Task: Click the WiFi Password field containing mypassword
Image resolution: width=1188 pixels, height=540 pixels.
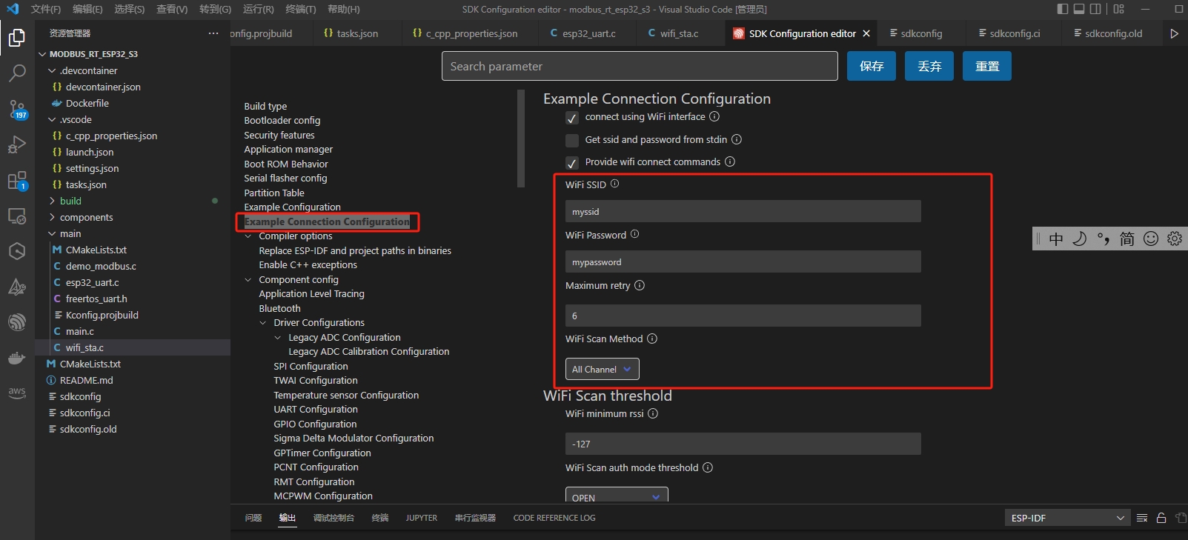Action: click(x=743, y=261)
